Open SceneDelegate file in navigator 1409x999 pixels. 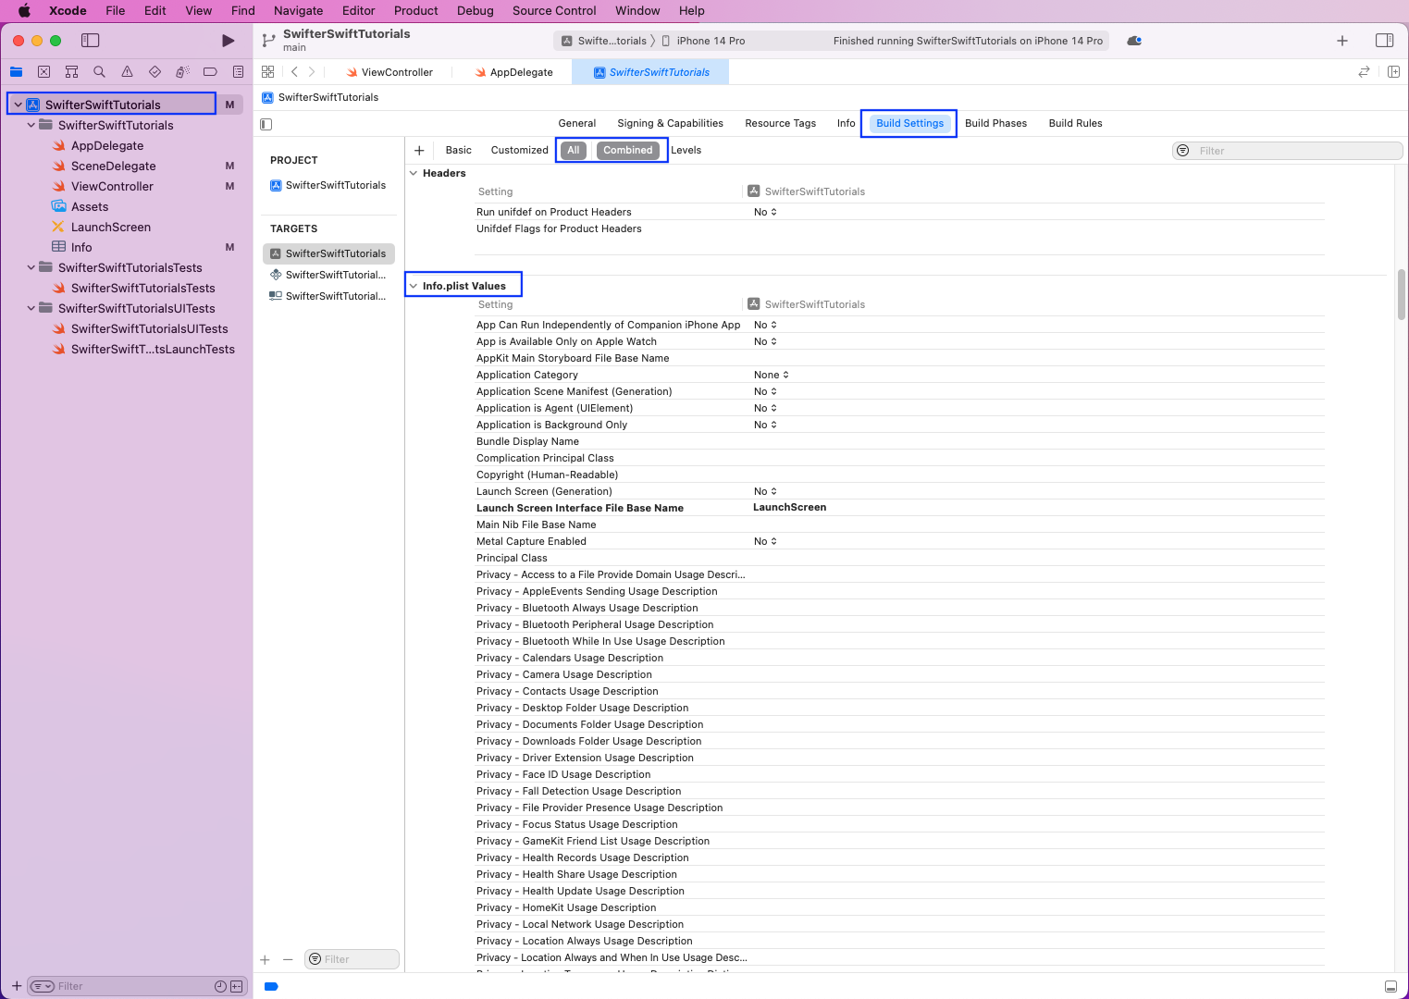point(114,166)
